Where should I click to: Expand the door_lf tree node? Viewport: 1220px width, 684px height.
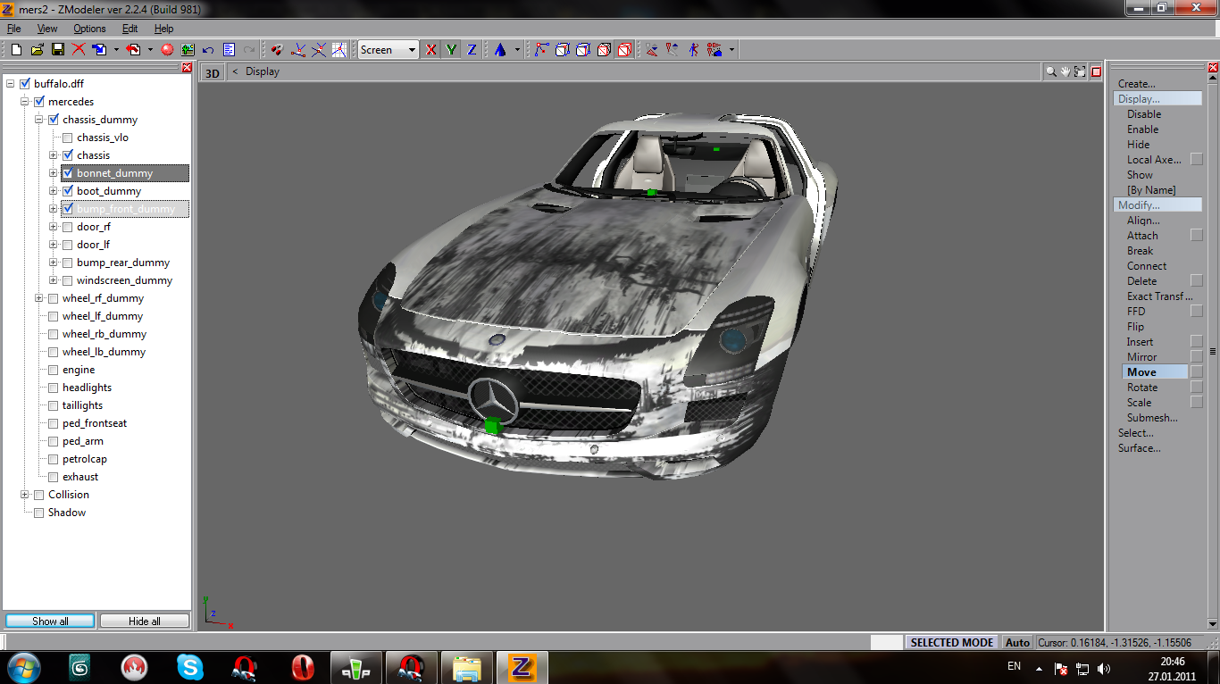(54, 245)
